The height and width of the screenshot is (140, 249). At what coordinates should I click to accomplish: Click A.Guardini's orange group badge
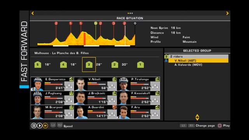114,107
